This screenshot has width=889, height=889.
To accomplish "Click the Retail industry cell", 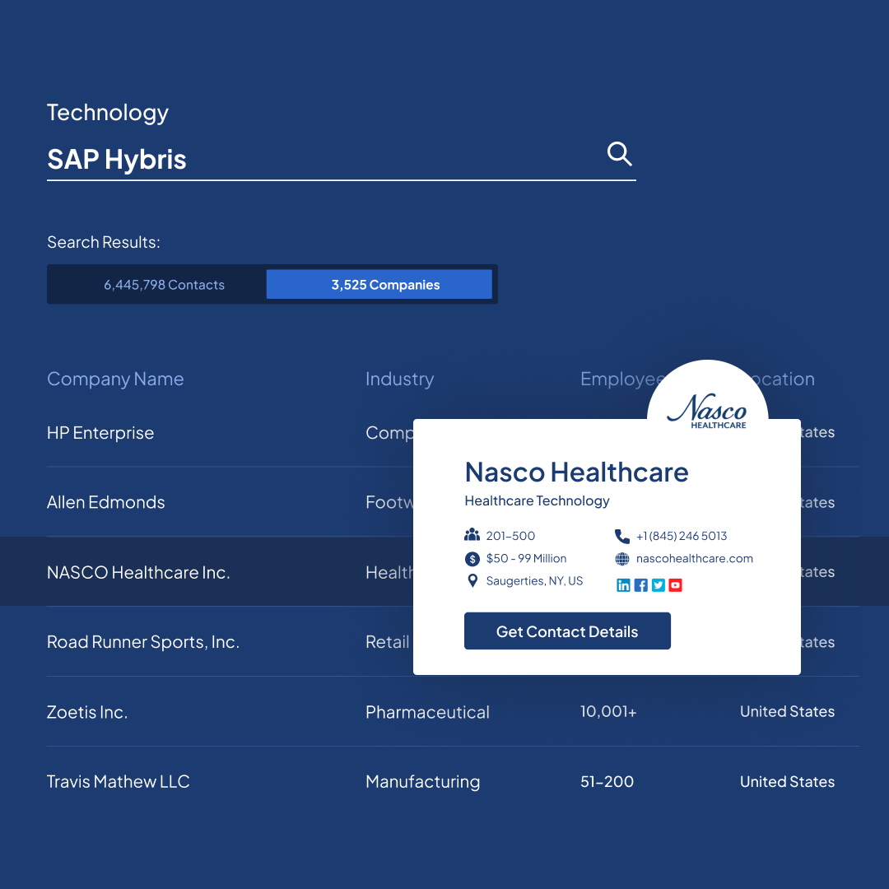I will coord(387,642).
